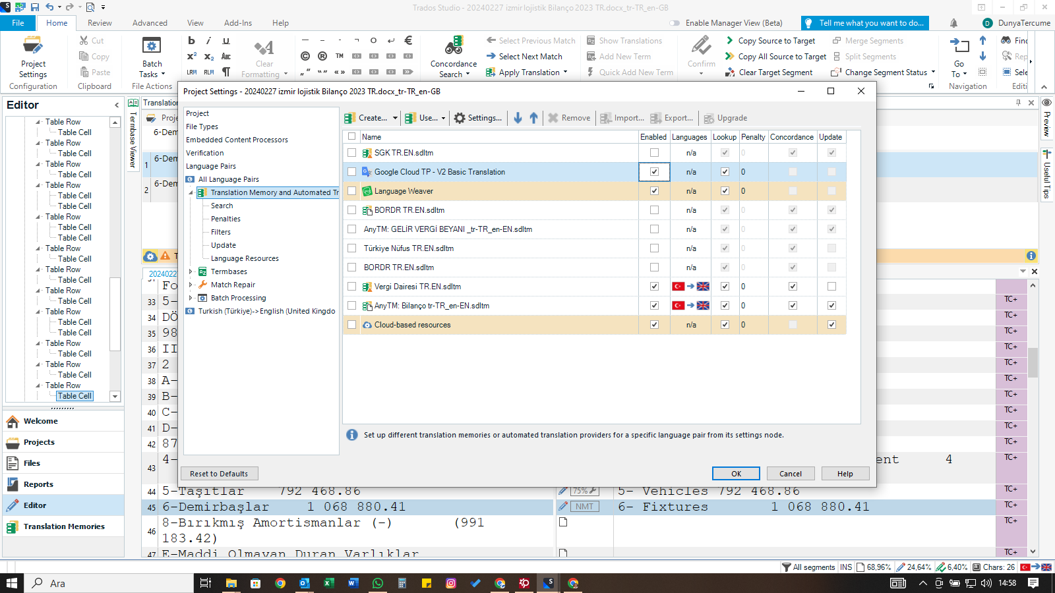Screen dimensions: 1055x593
Task: Open Excel from the taskbar
Action: pos(328,583)
